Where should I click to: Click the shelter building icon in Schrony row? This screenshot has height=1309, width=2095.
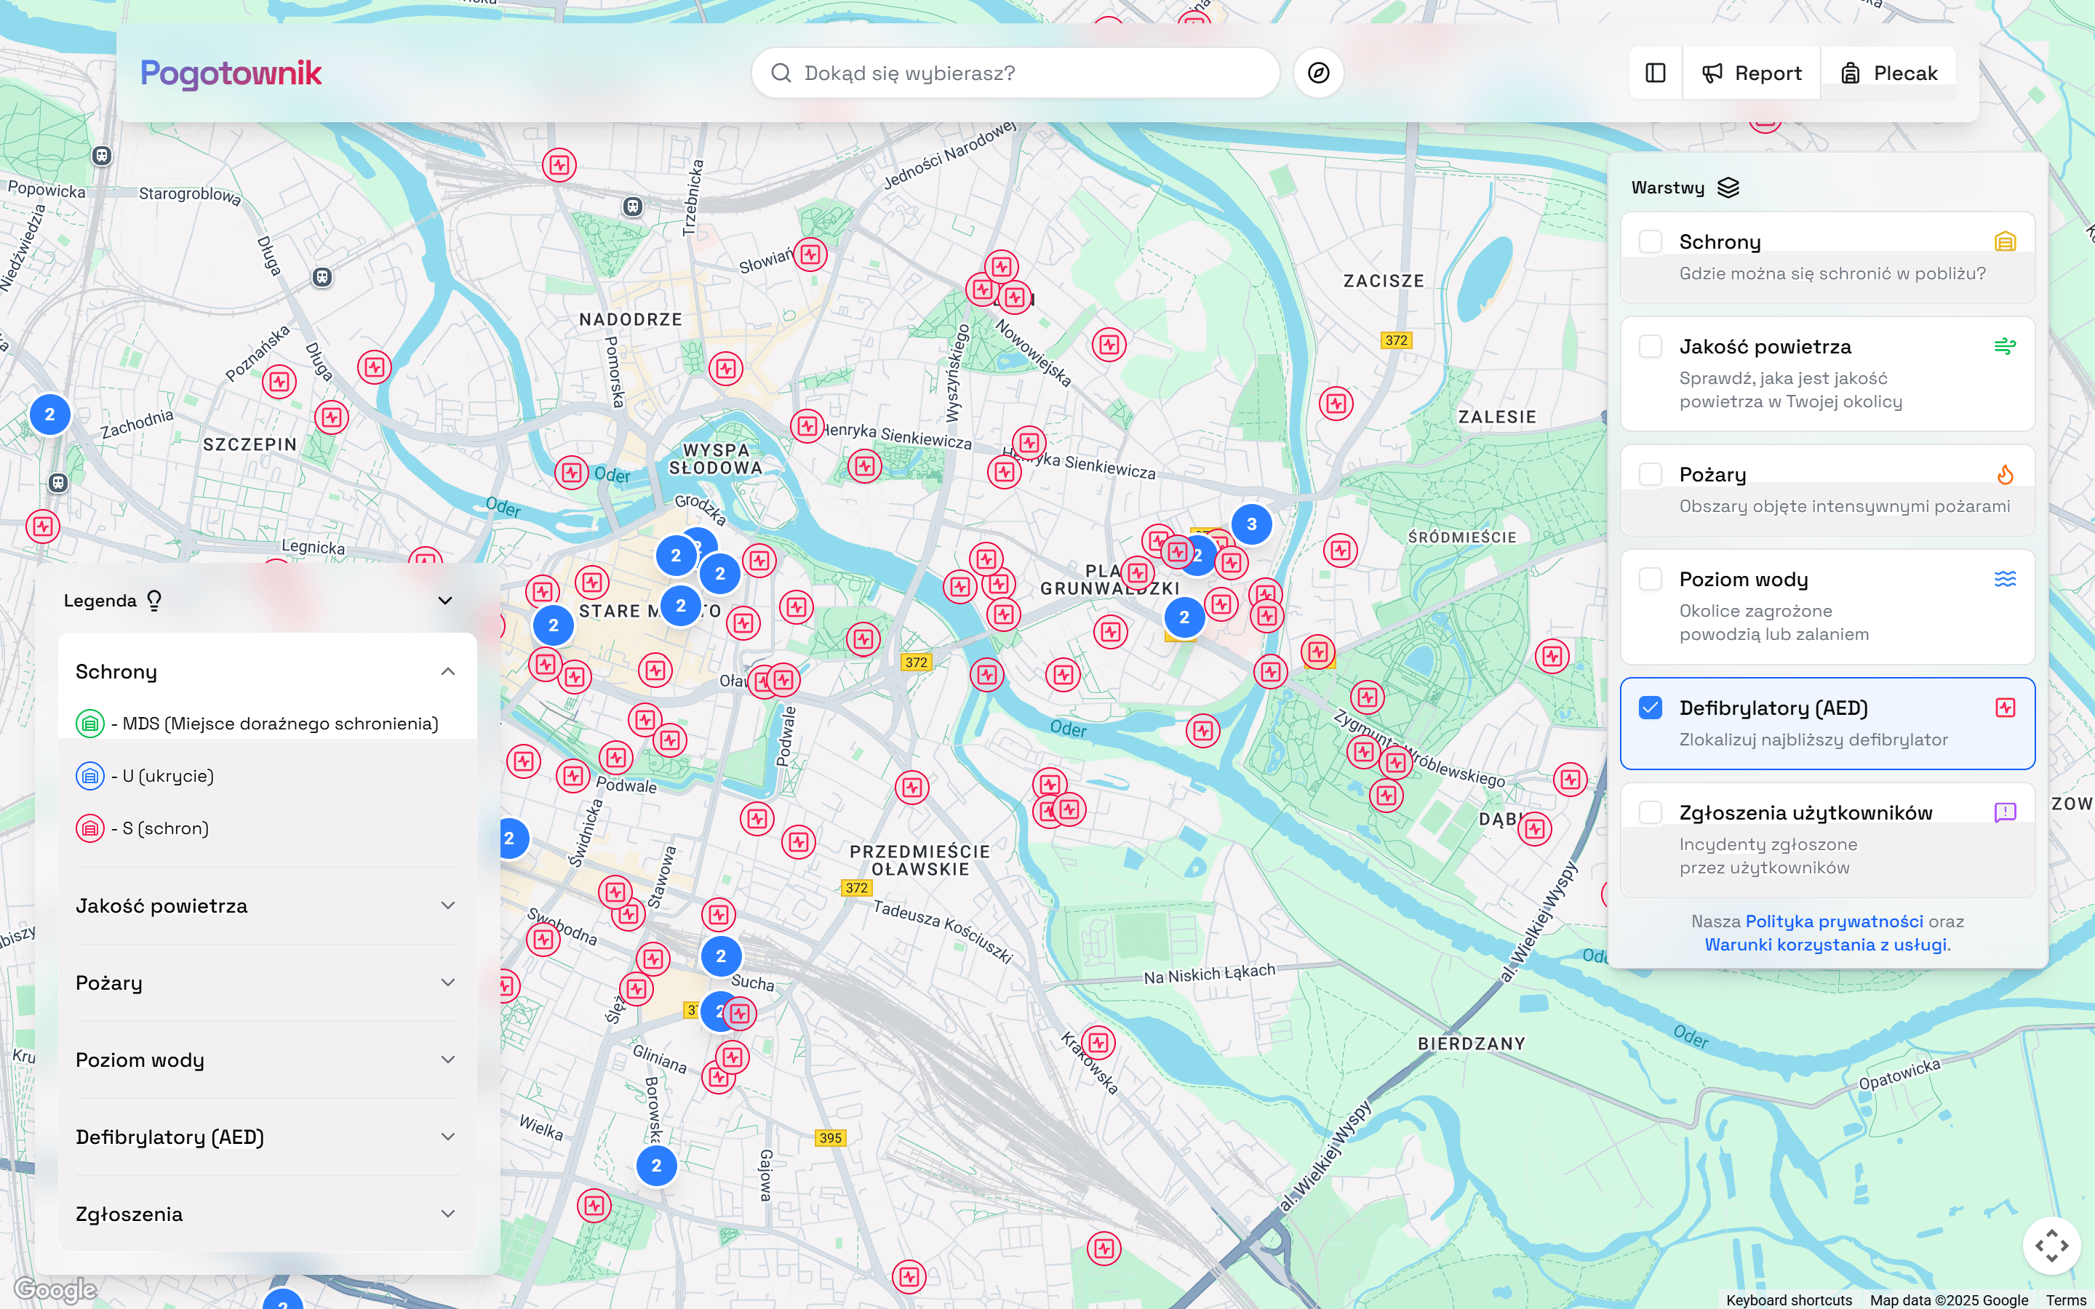2006,241
